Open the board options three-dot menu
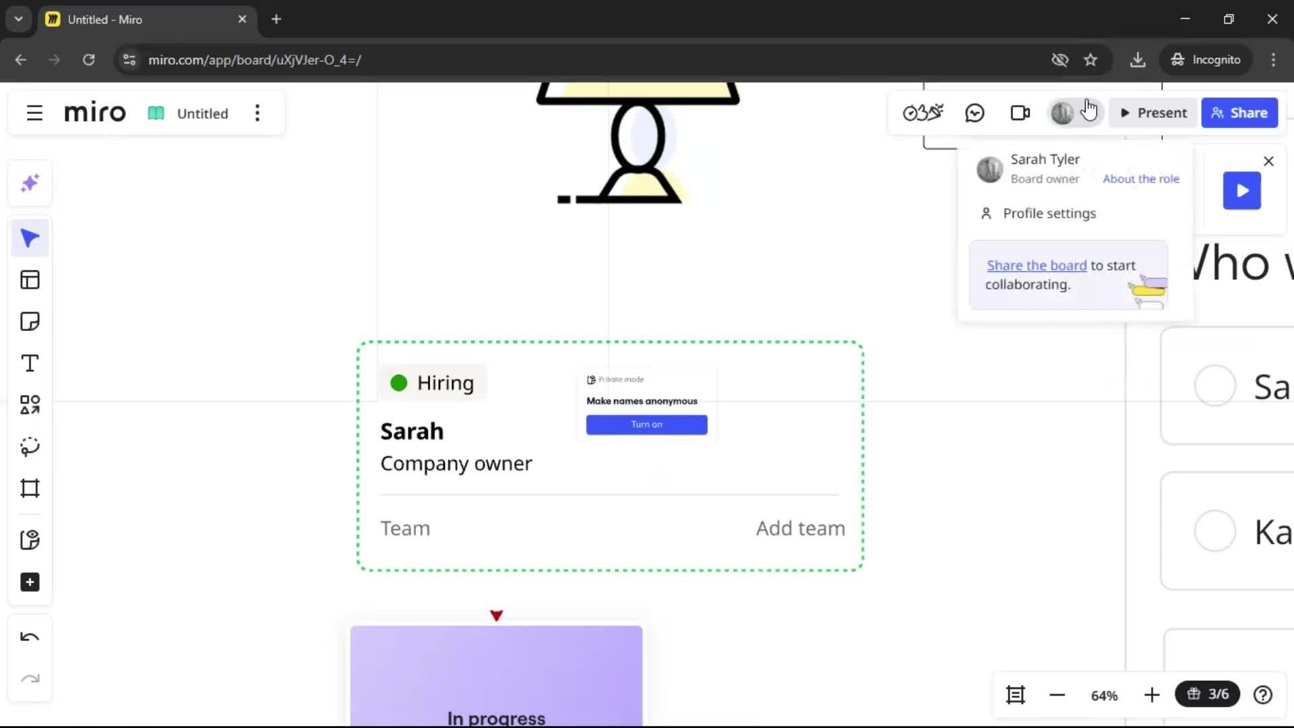1294x728 pixels. click(257, 113)
